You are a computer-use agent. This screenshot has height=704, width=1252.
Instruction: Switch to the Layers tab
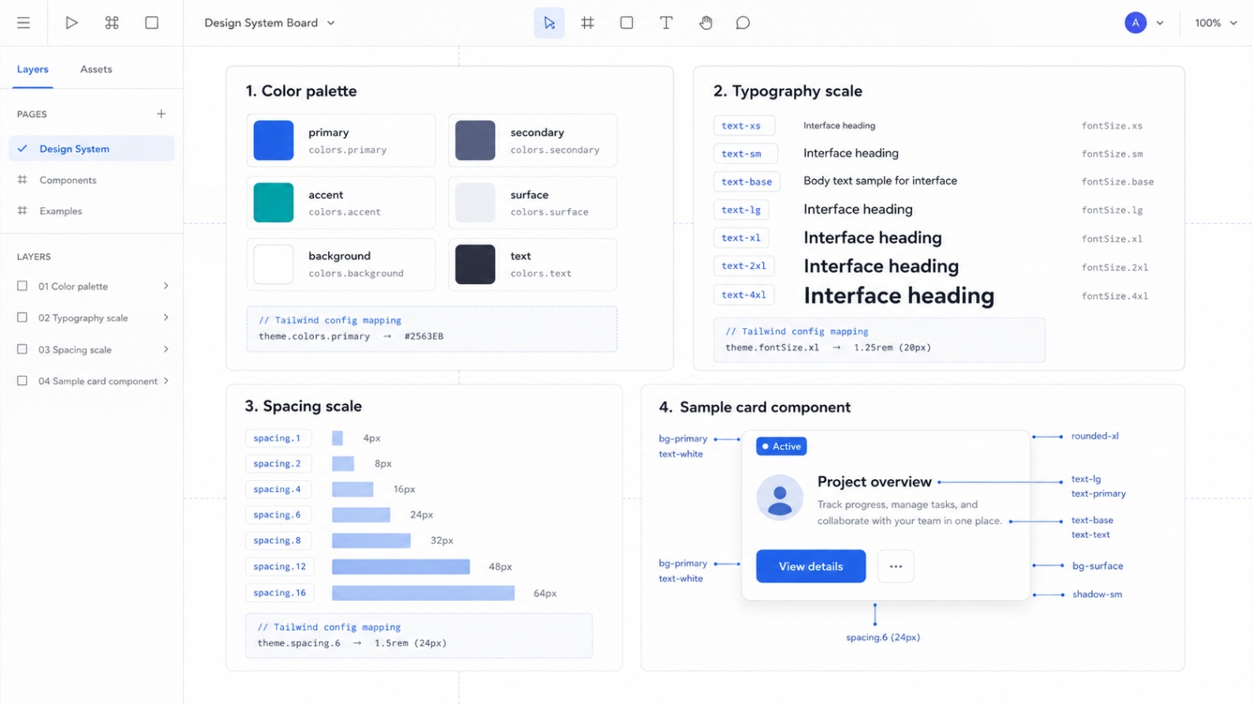pyautogui.click(x=32, y=69)
